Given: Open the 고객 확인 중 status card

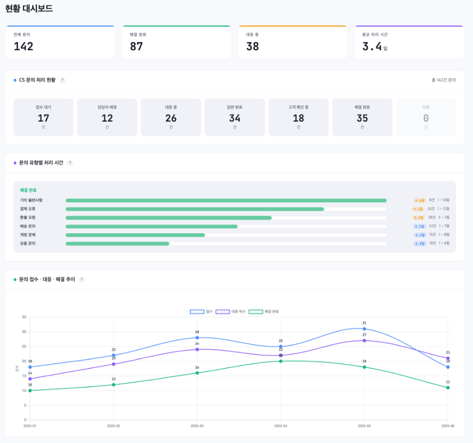Looking at the screenshot, I should point(298,117).
